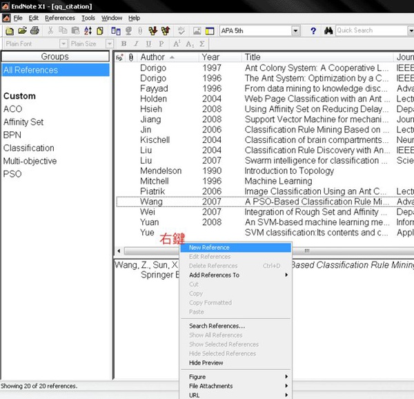Select the All References group
The image size is (414, 399).
pyautogui.click(x=55, y=70)
